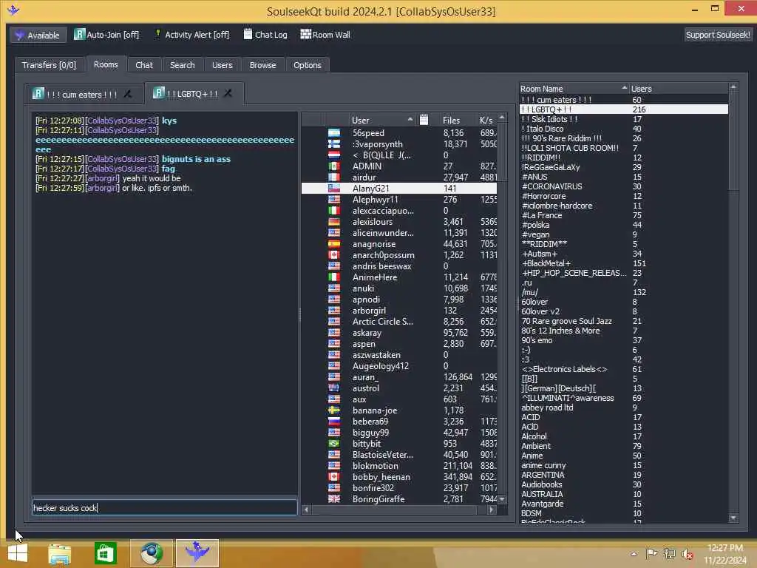This screenshot has width=757, height=568.
Task: Open the Room Wall
Action: (325, 35)
